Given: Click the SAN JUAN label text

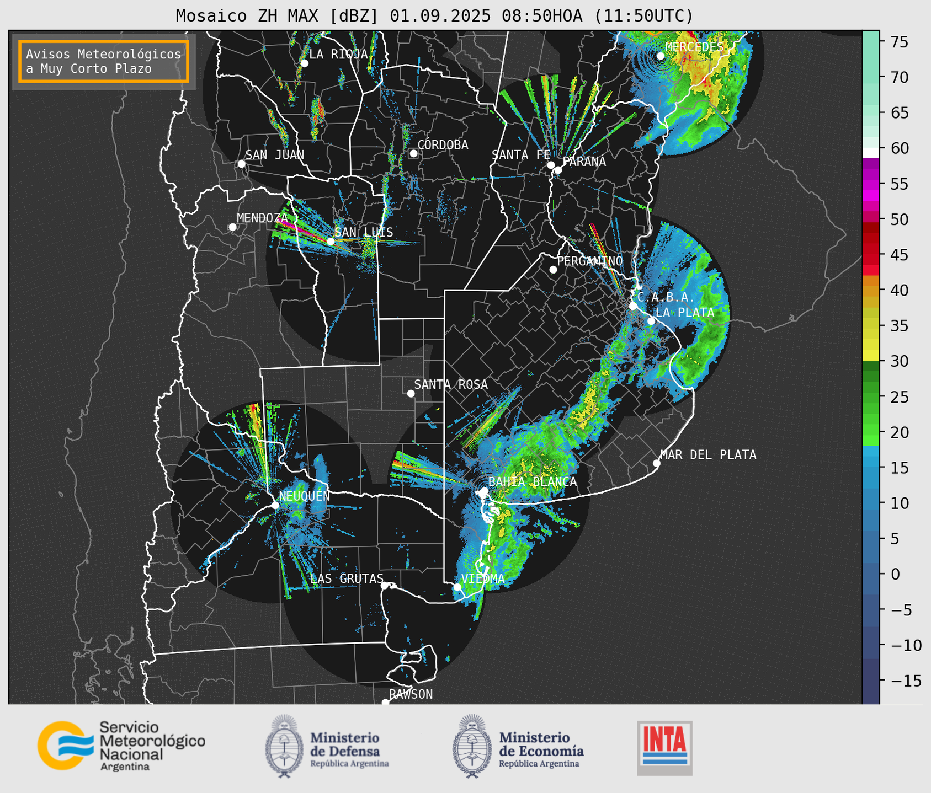Looking at the screenshot, I should (274, 155).
